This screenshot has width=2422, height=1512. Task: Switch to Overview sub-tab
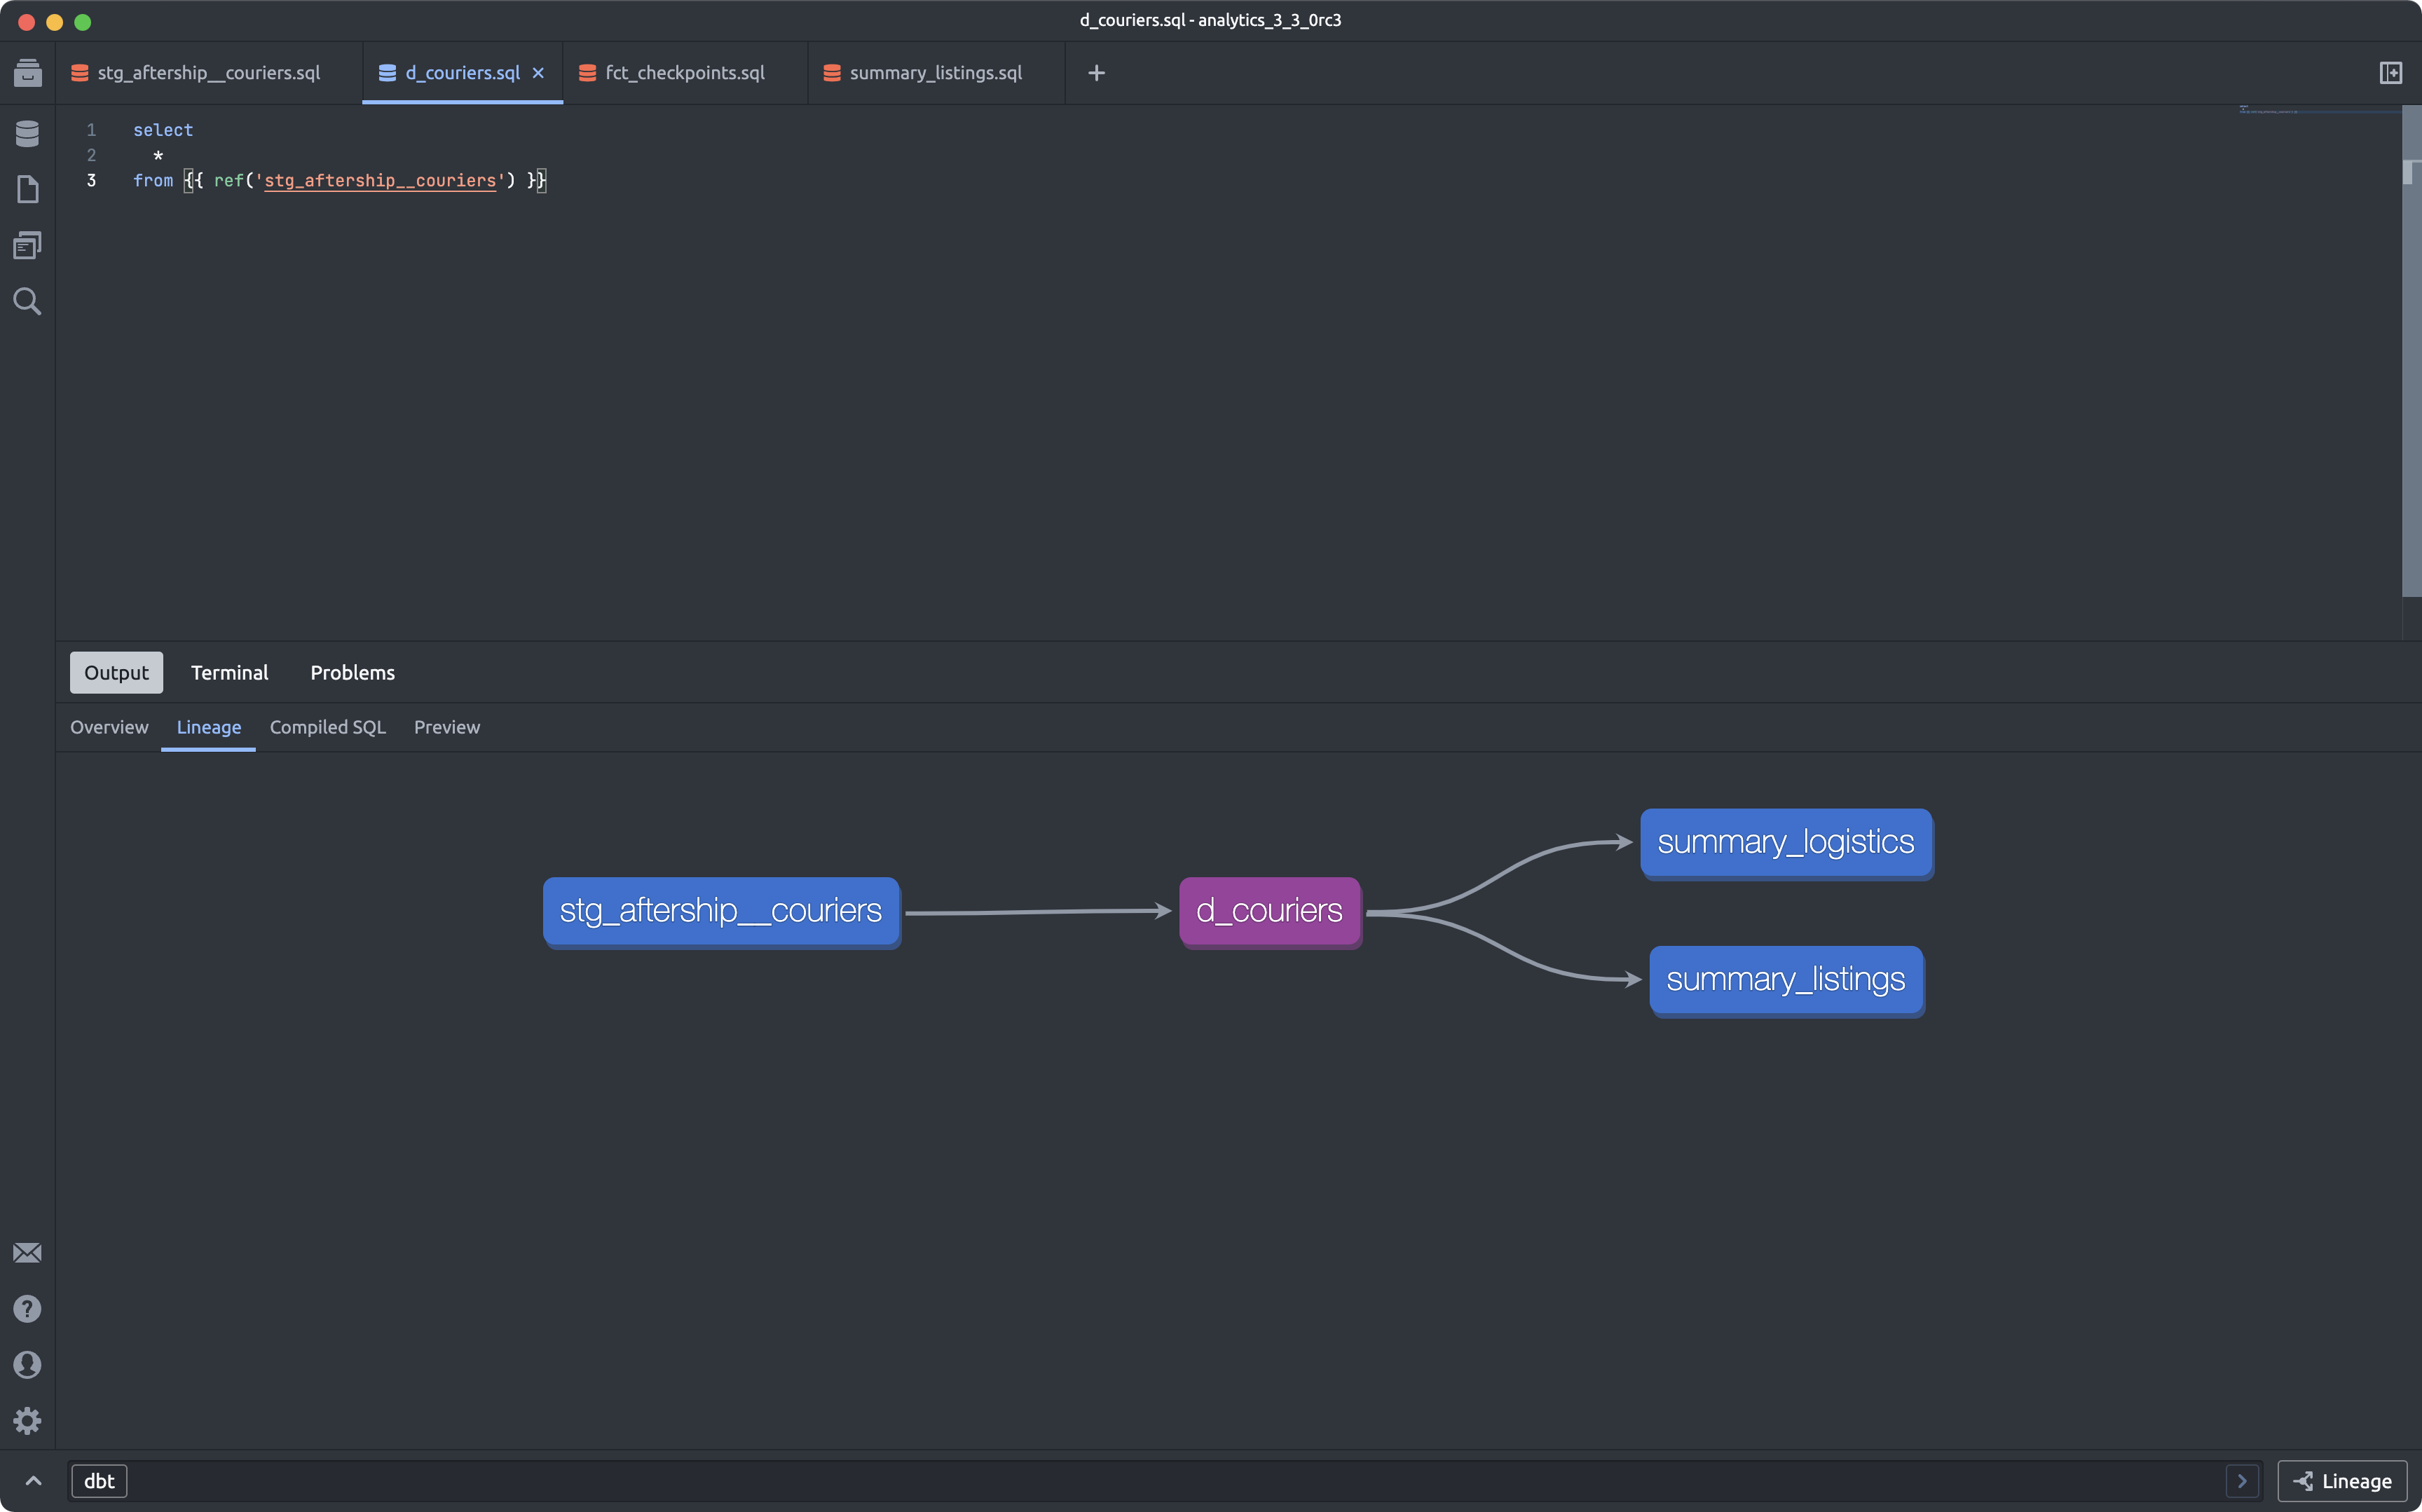pos(109,727)
